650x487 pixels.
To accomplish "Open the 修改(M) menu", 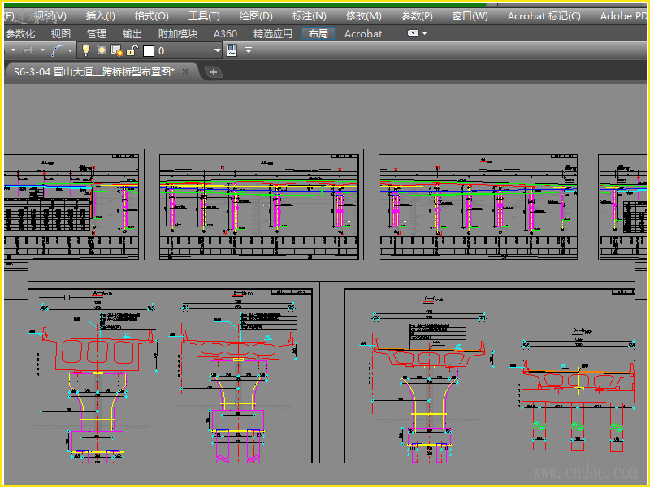I will coord(363,15).
